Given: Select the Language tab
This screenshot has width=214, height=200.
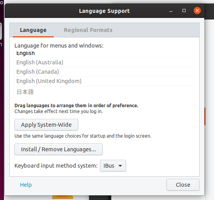Looking at the screenshot, I should pyautogui.click(x=33, y=30).
